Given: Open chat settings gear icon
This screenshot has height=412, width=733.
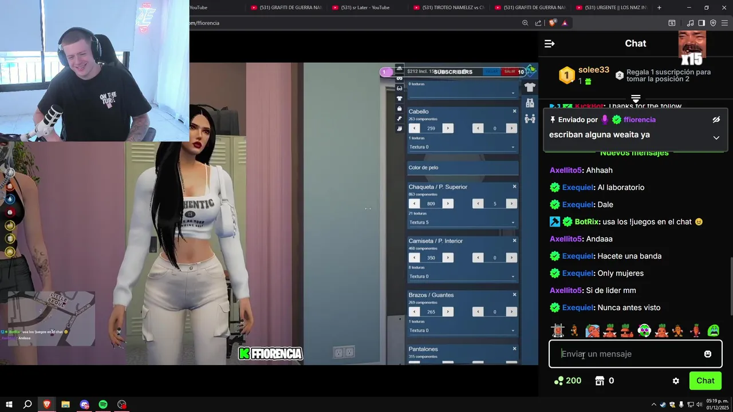Looking at the screenshot, I should [676, 381].
